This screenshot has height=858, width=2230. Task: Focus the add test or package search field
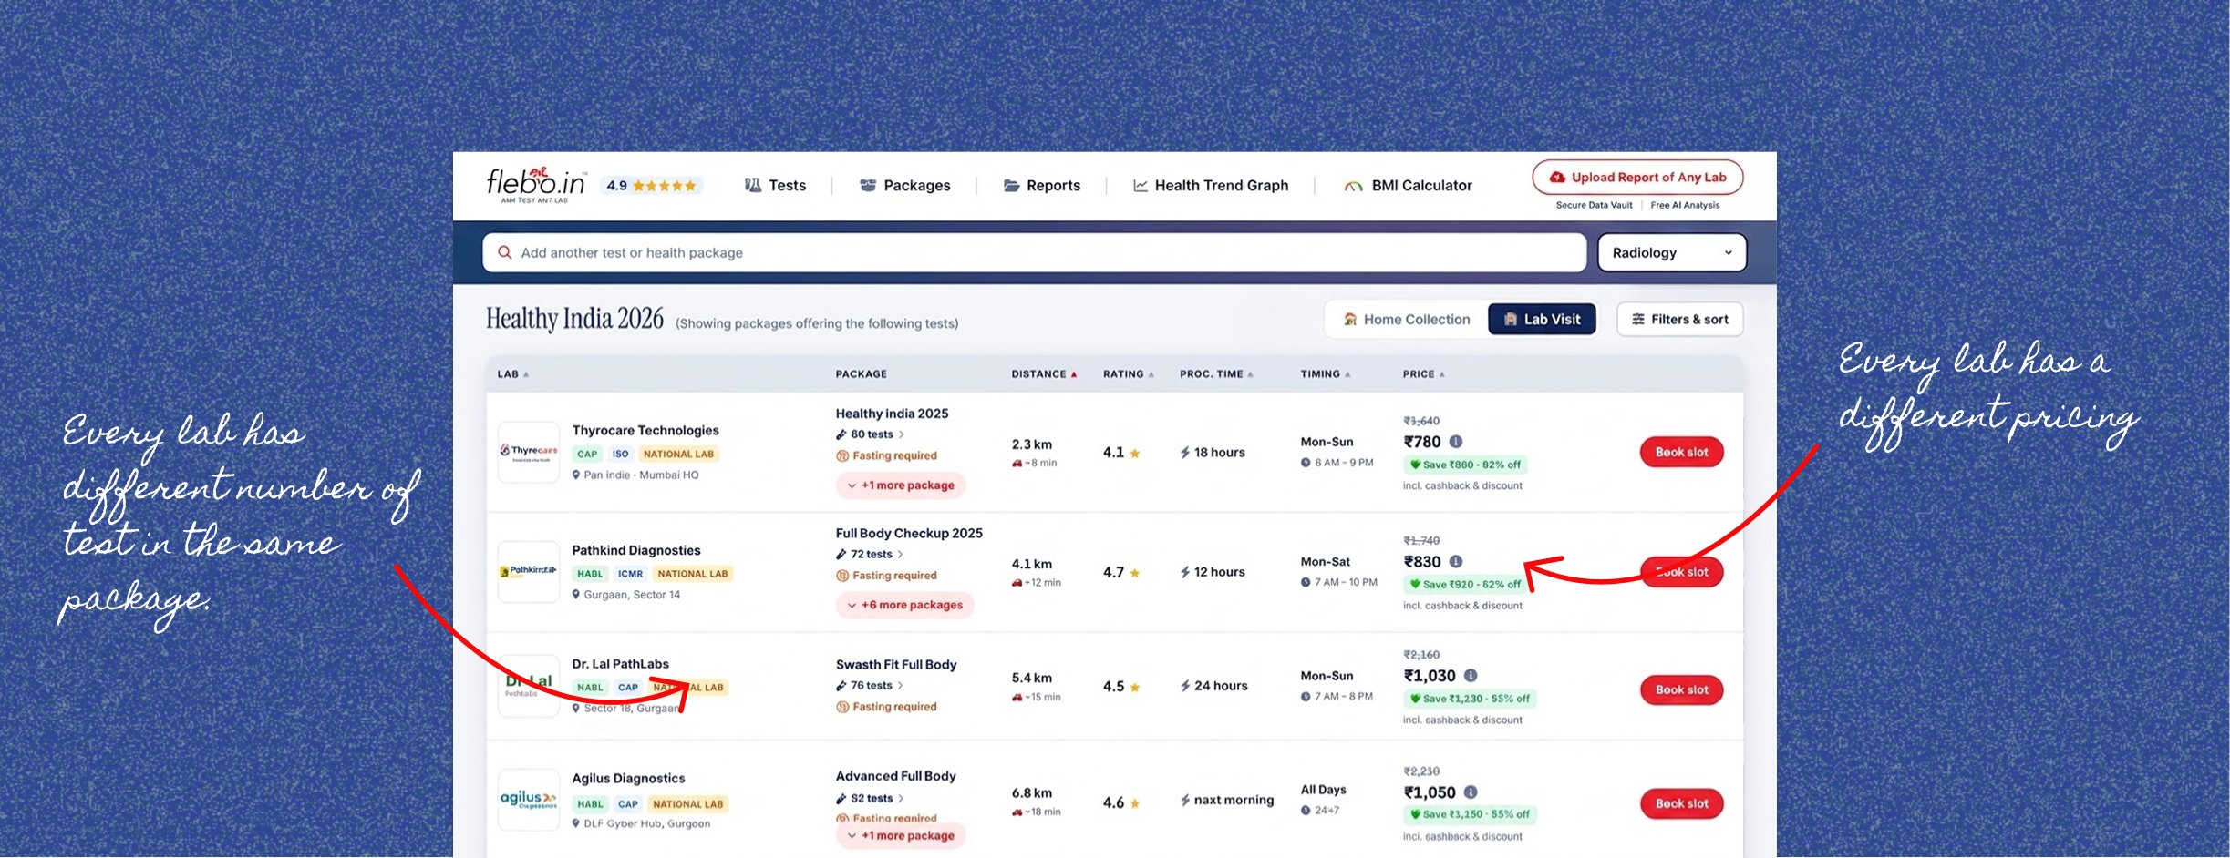click(x=1034, y=253)
